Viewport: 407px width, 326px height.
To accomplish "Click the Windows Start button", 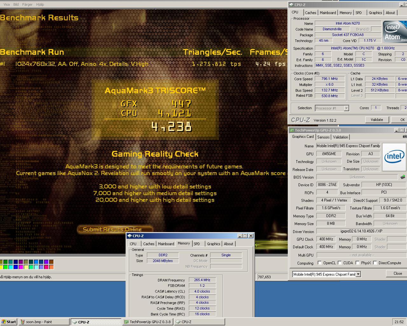I will pos(9,322).
